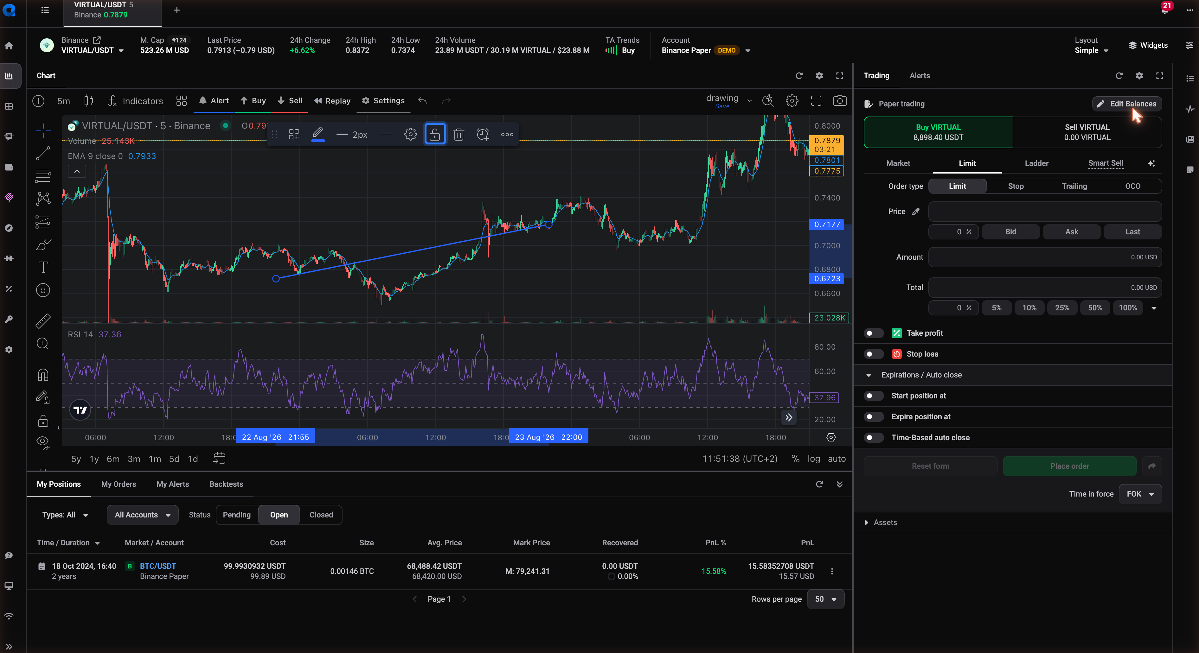The image size is (1199, 653).
Task: Open the Widgets menu
Action: click(1148, 46)
